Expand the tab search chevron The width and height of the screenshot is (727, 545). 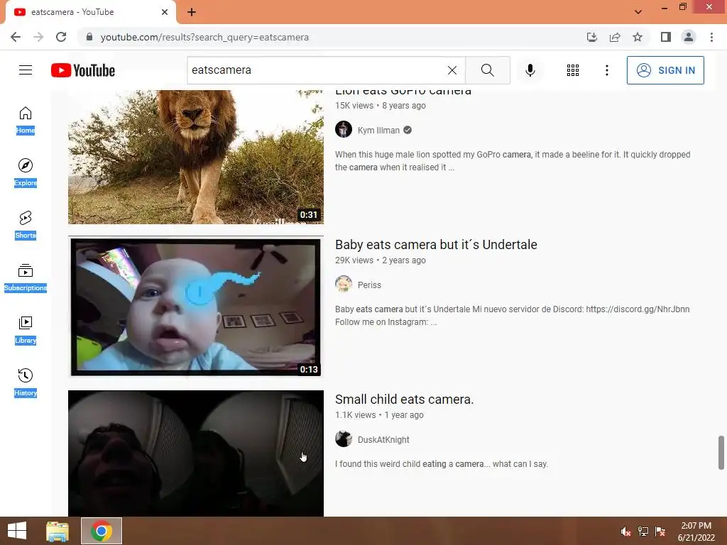click(638, 12)
